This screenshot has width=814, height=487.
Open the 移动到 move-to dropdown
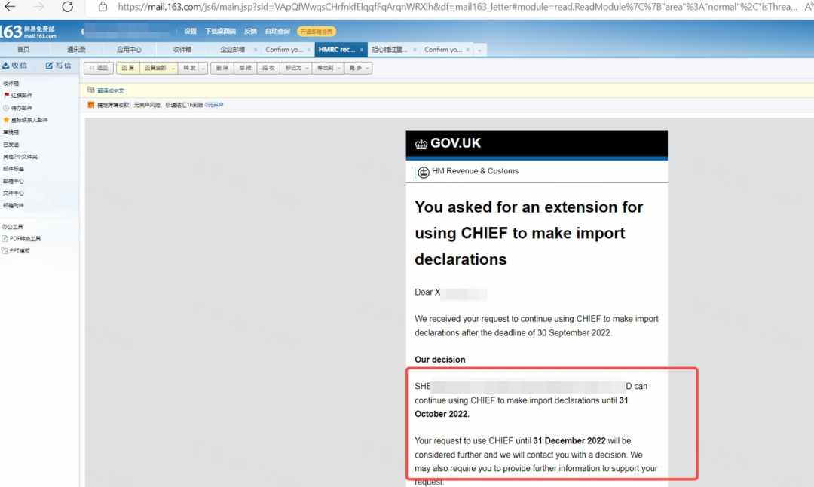click(x=328, y=68)
